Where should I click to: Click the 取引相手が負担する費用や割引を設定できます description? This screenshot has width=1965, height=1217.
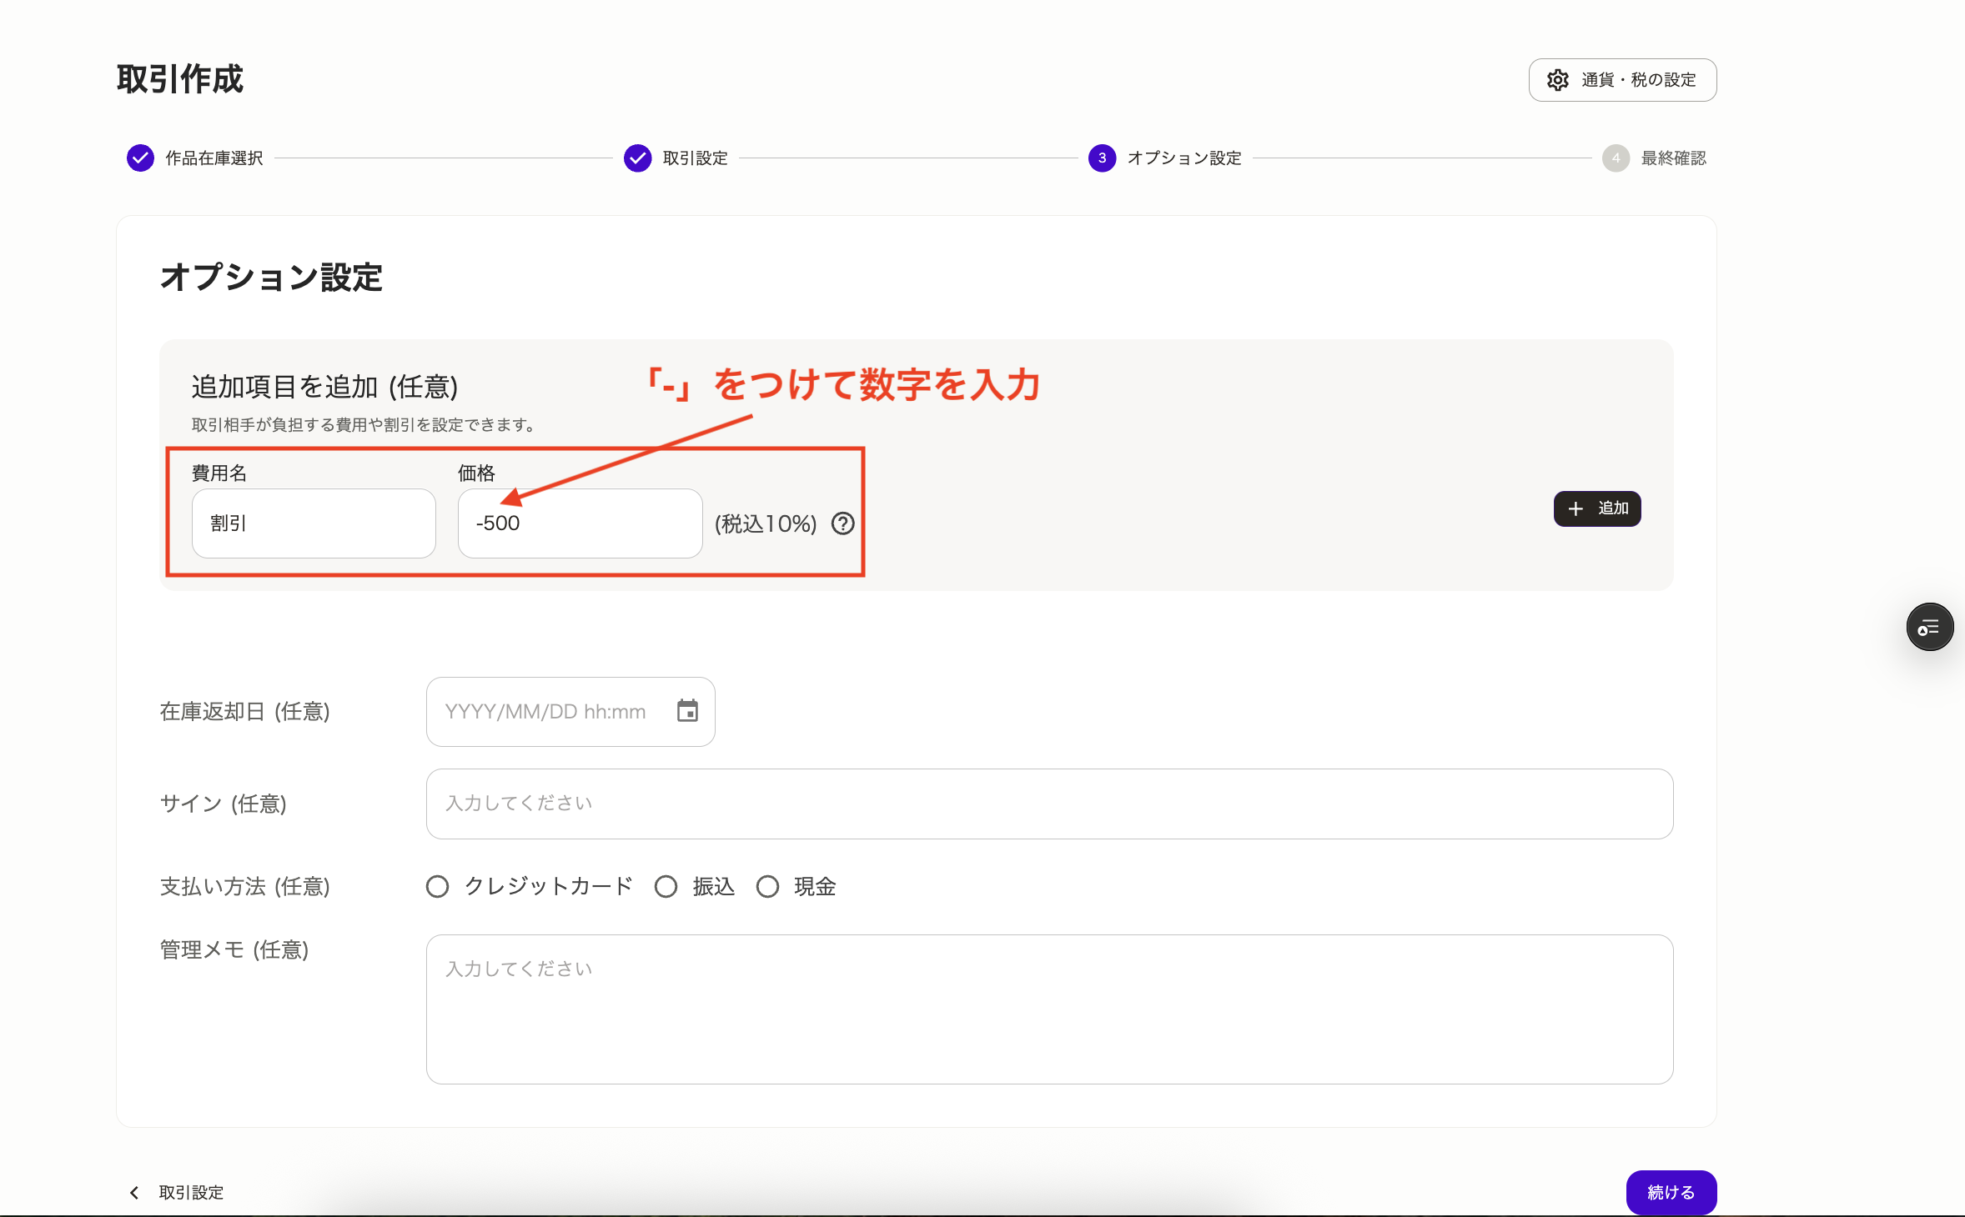click(364, 425)
